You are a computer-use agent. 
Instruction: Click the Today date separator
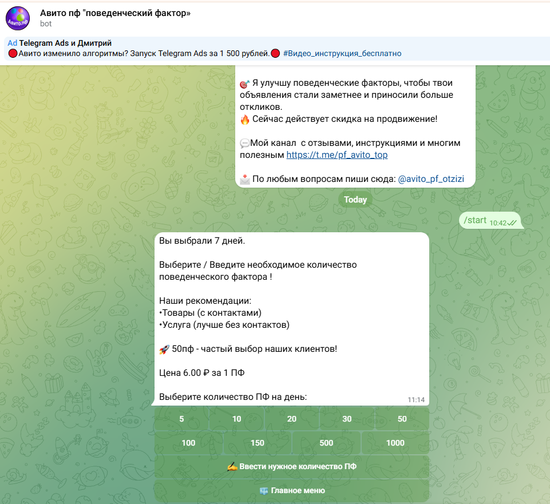tap(355, 200)
